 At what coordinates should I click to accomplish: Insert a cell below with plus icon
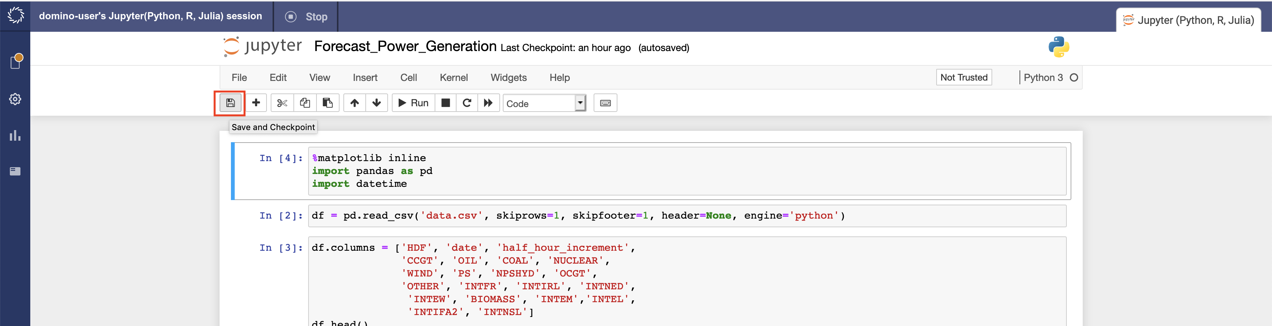[256, 103]
